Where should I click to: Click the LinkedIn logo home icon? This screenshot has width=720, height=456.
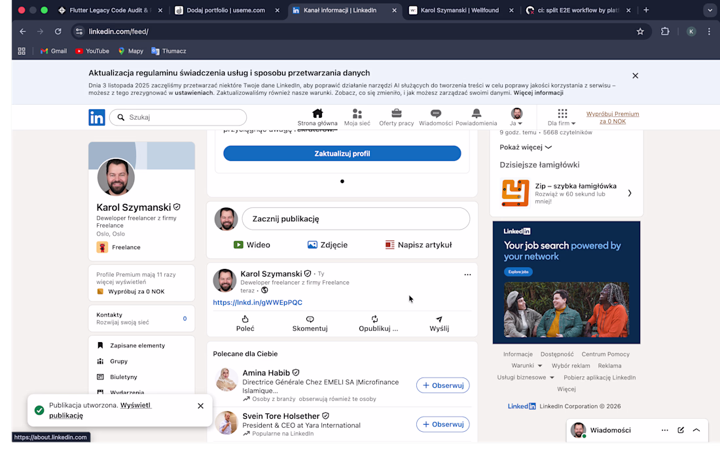pos(97,118)
